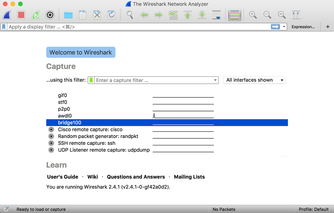
Task: Save this capture file icon
Action: point(82,15)
